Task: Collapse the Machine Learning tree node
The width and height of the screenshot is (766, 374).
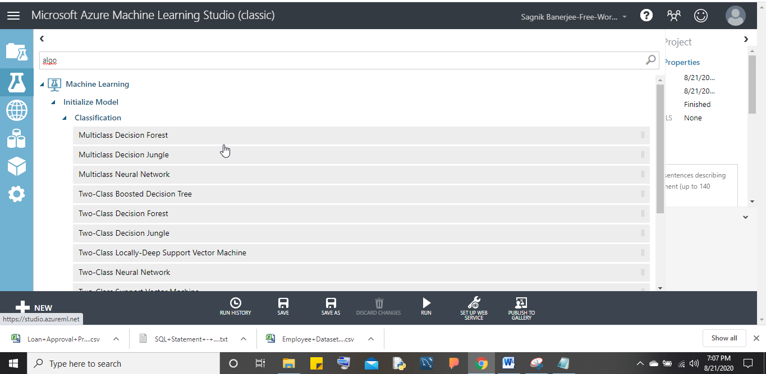Action: click(42, 85)
